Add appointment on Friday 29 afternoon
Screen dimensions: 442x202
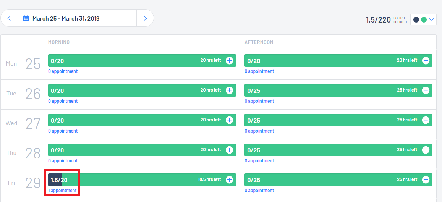[x=426, y=179]
